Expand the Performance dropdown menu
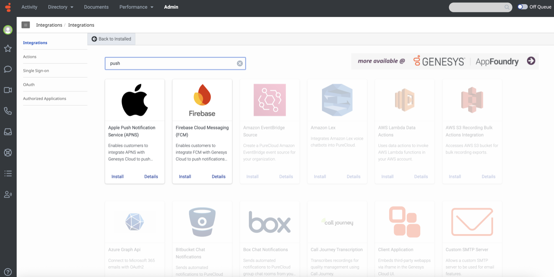554x277 pixels. [136, 7]
